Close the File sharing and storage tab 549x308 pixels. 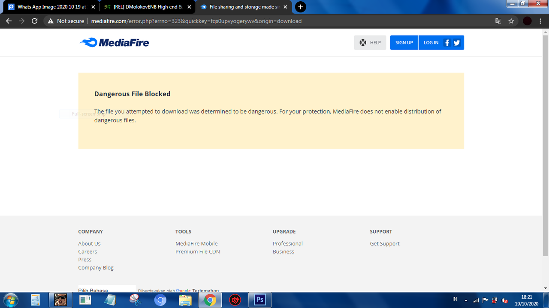tap(285, 7)
